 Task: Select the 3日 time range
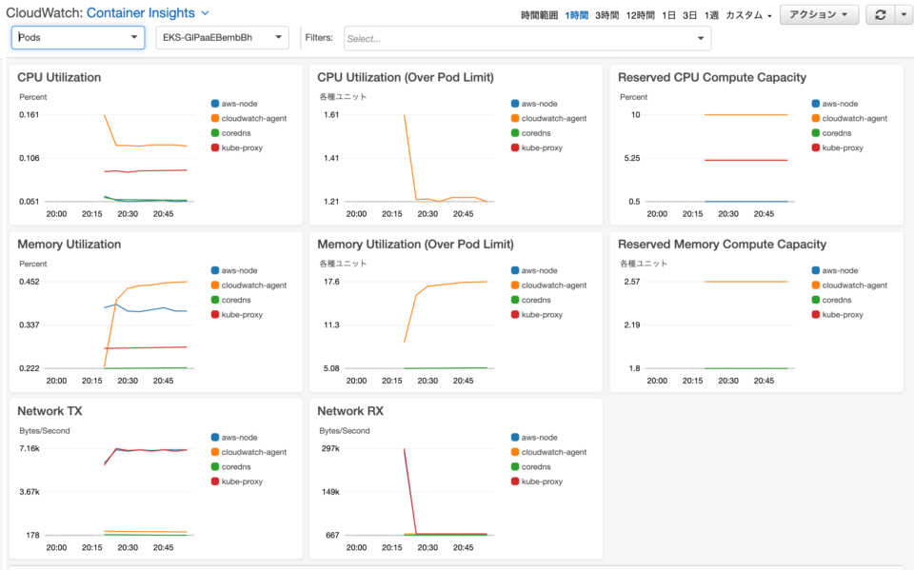coord(689,15)
